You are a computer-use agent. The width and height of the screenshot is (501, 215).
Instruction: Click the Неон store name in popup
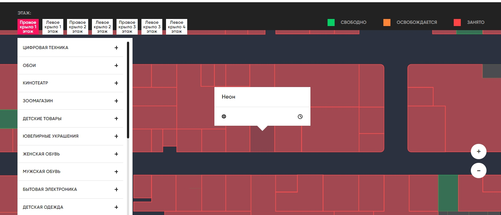point(229,97)
